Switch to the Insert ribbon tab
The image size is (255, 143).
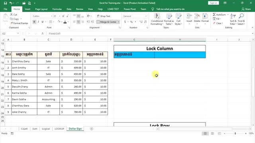(27, 9)
